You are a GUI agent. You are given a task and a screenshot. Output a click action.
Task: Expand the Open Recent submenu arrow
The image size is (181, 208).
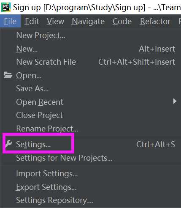tap(175, 101)
